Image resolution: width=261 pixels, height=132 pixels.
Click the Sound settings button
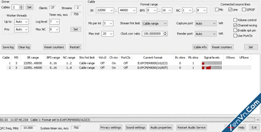coord(136,128)
